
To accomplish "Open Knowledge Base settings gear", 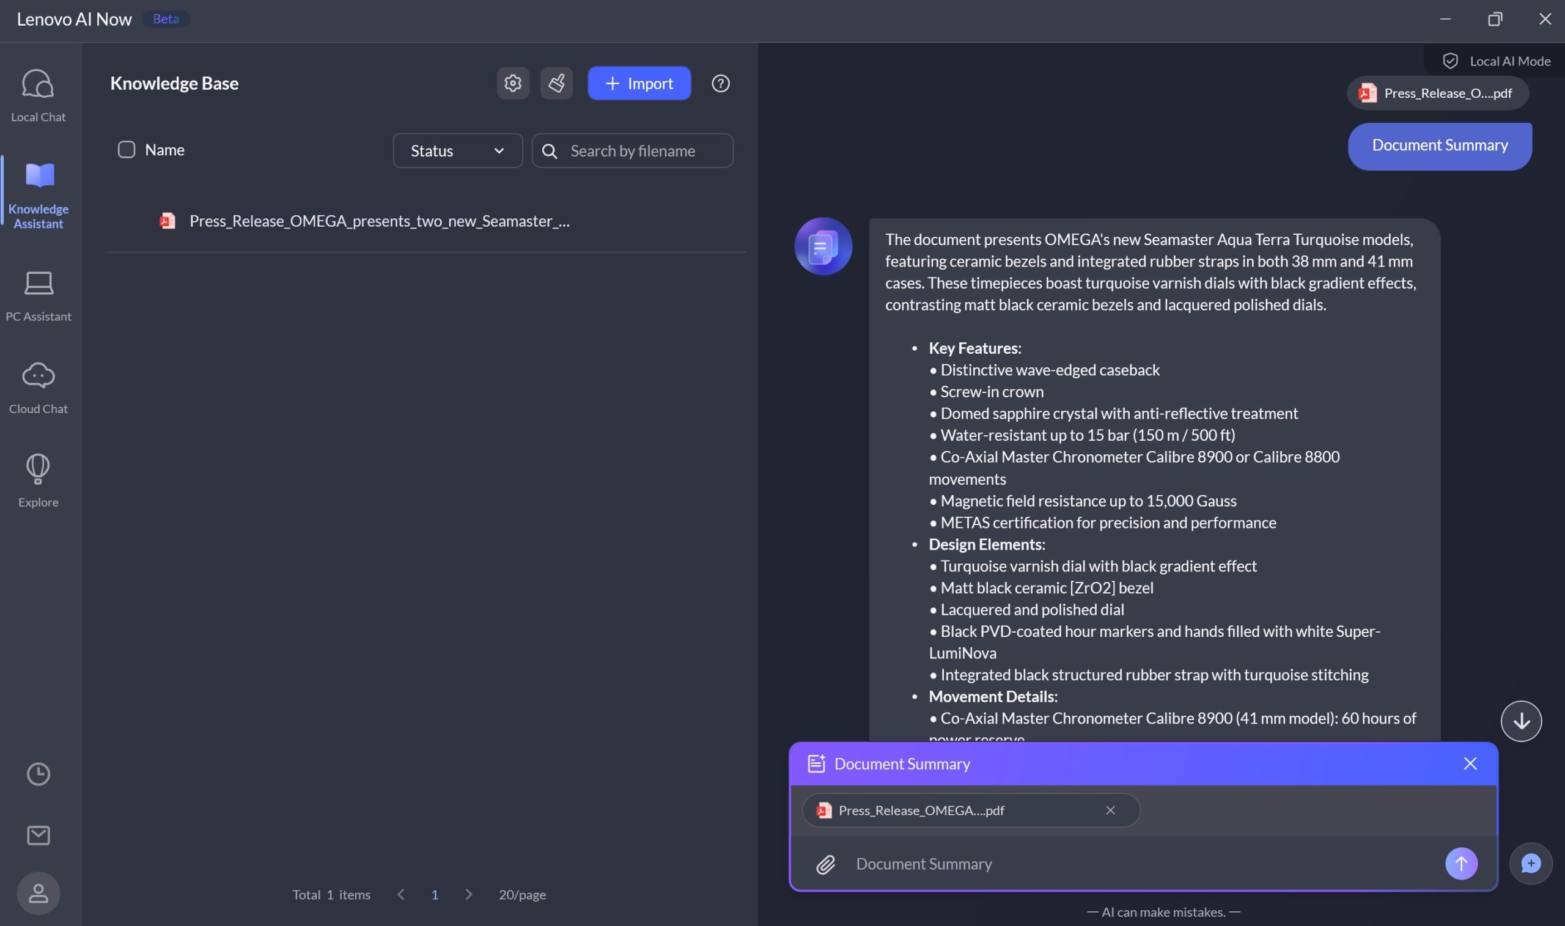I will pyautogui.click(x=512, y=83).
